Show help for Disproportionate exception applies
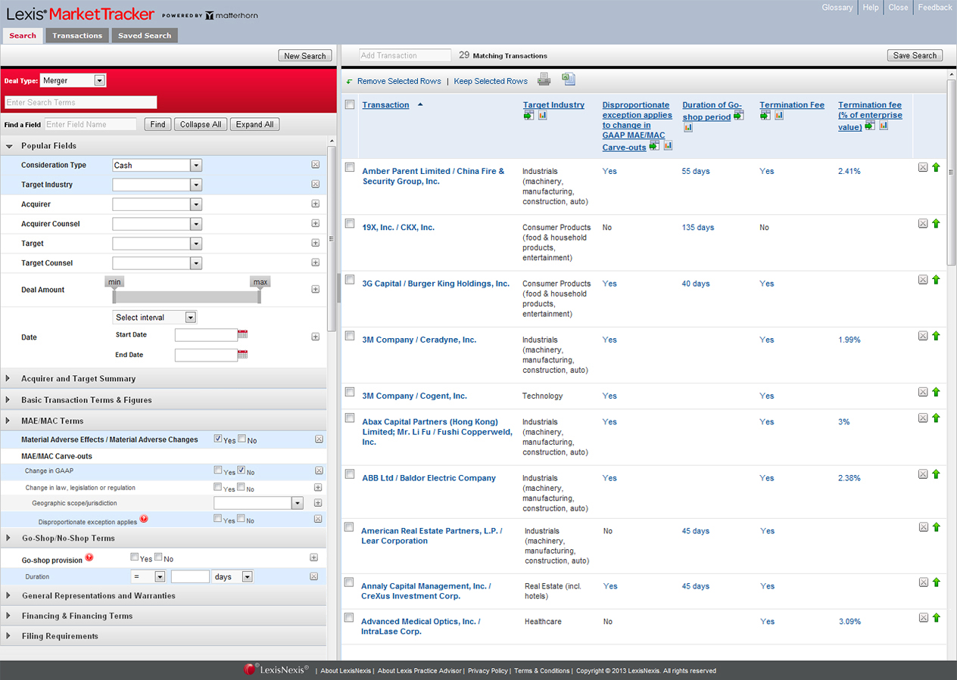Viewport: 957px width, 680px height. (144, 519)
